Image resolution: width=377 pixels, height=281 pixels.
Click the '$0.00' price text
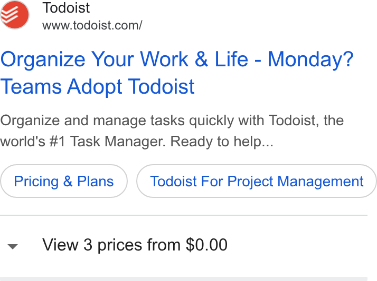coord(206,245)
